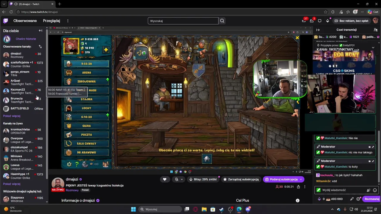This screenshot has height=214, width=381.
Task: Open Podaruj subskrypcję dropdown arrow
Action: point(301,179)
